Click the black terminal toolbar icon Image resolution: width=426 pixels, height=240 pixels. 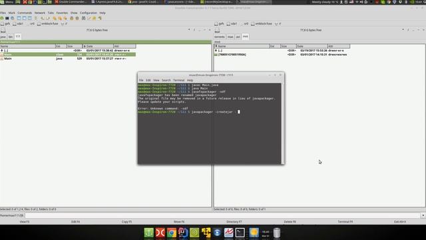[x=7, y=18]
